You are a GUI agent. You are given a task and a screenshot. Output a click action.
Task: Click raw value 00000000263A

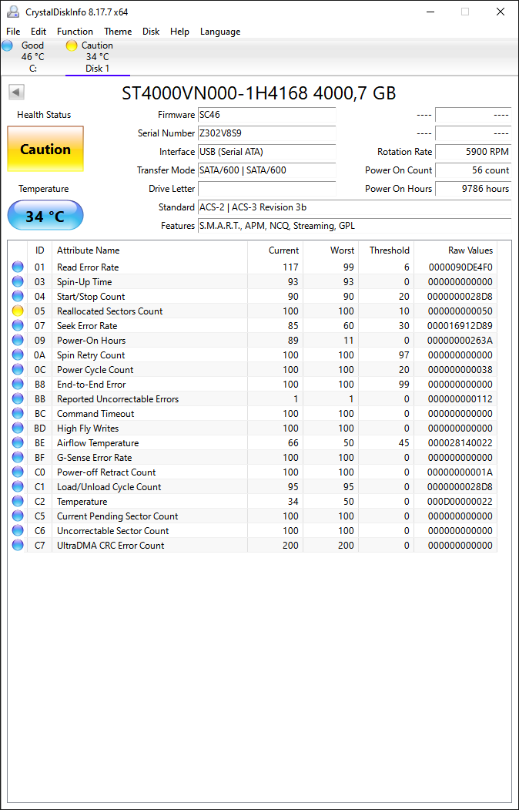click(x=460, y=341)
